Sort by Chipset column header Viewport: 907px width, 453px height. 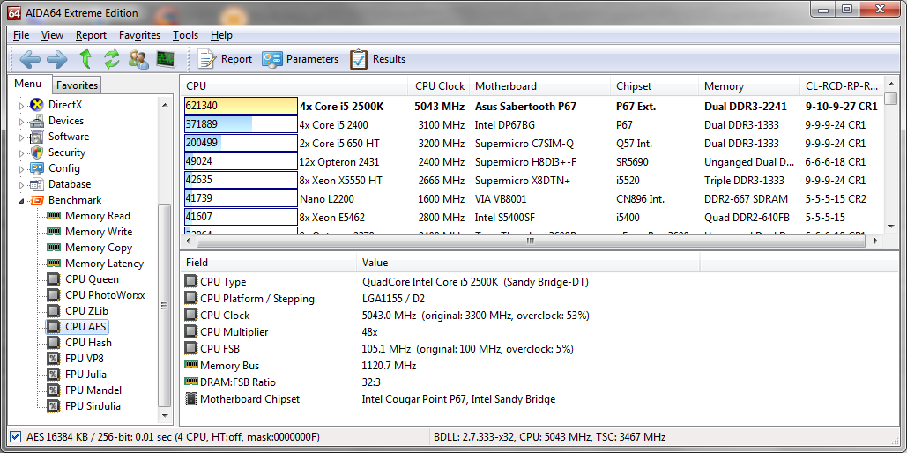click(655, 86)
